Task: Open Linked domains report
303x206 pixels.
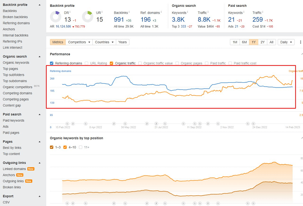Action: [x=14, y=169]
